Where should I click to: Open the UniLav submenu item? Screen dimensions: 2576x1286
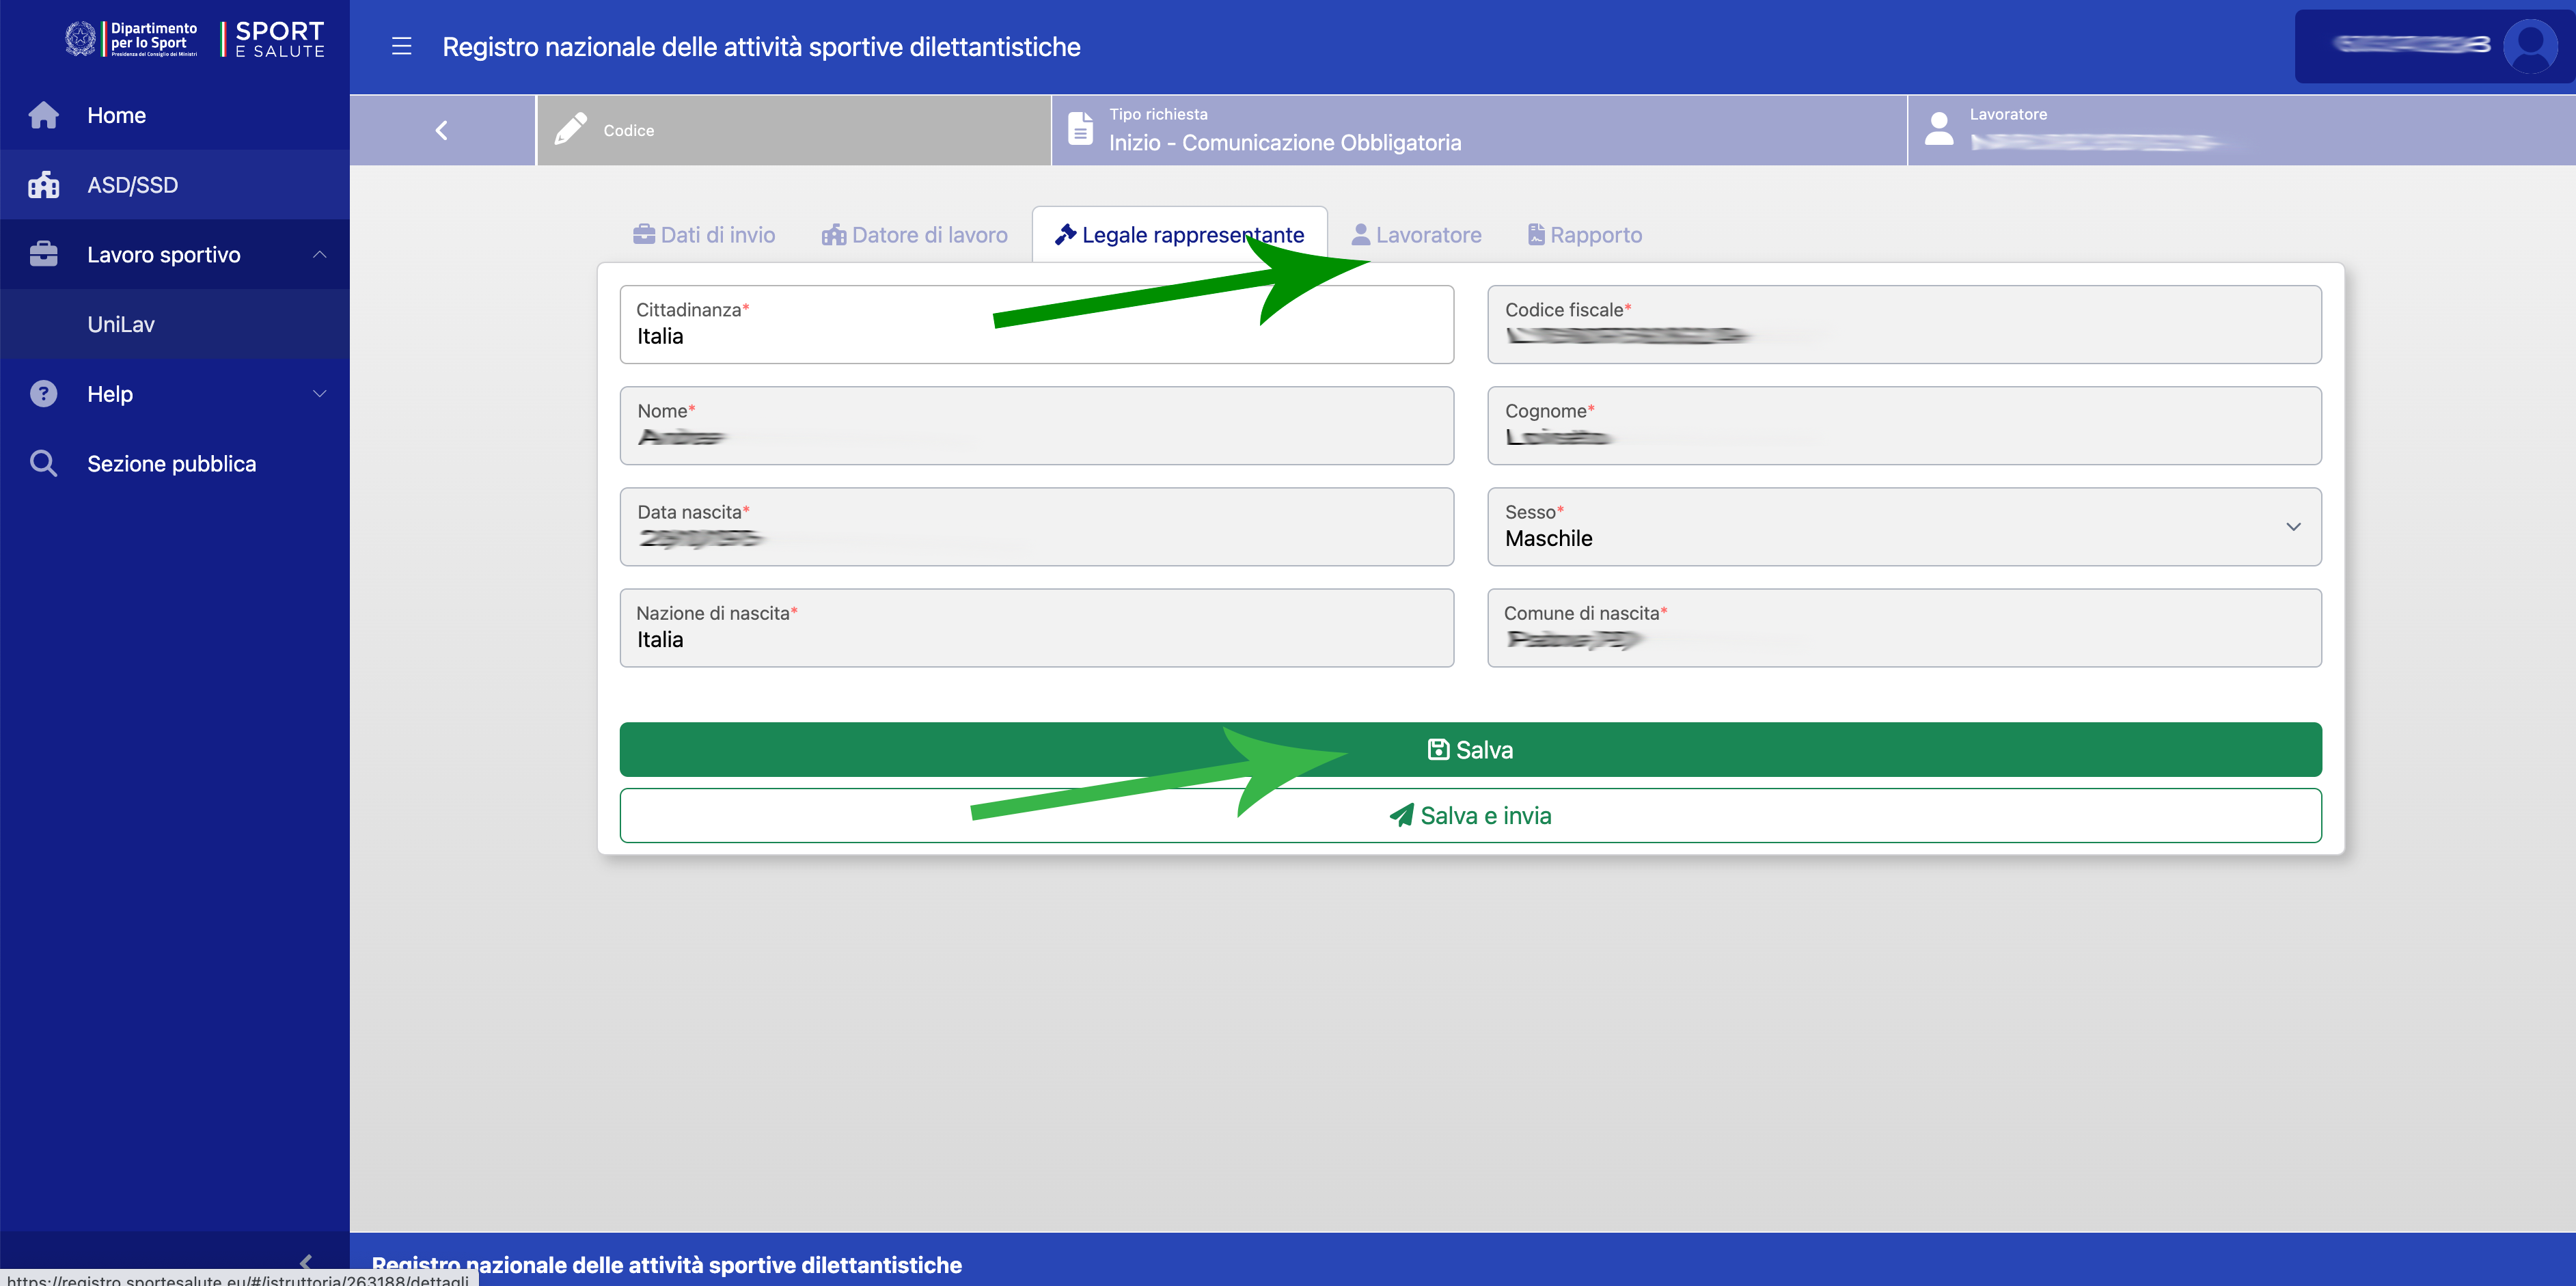pos(121,324)
